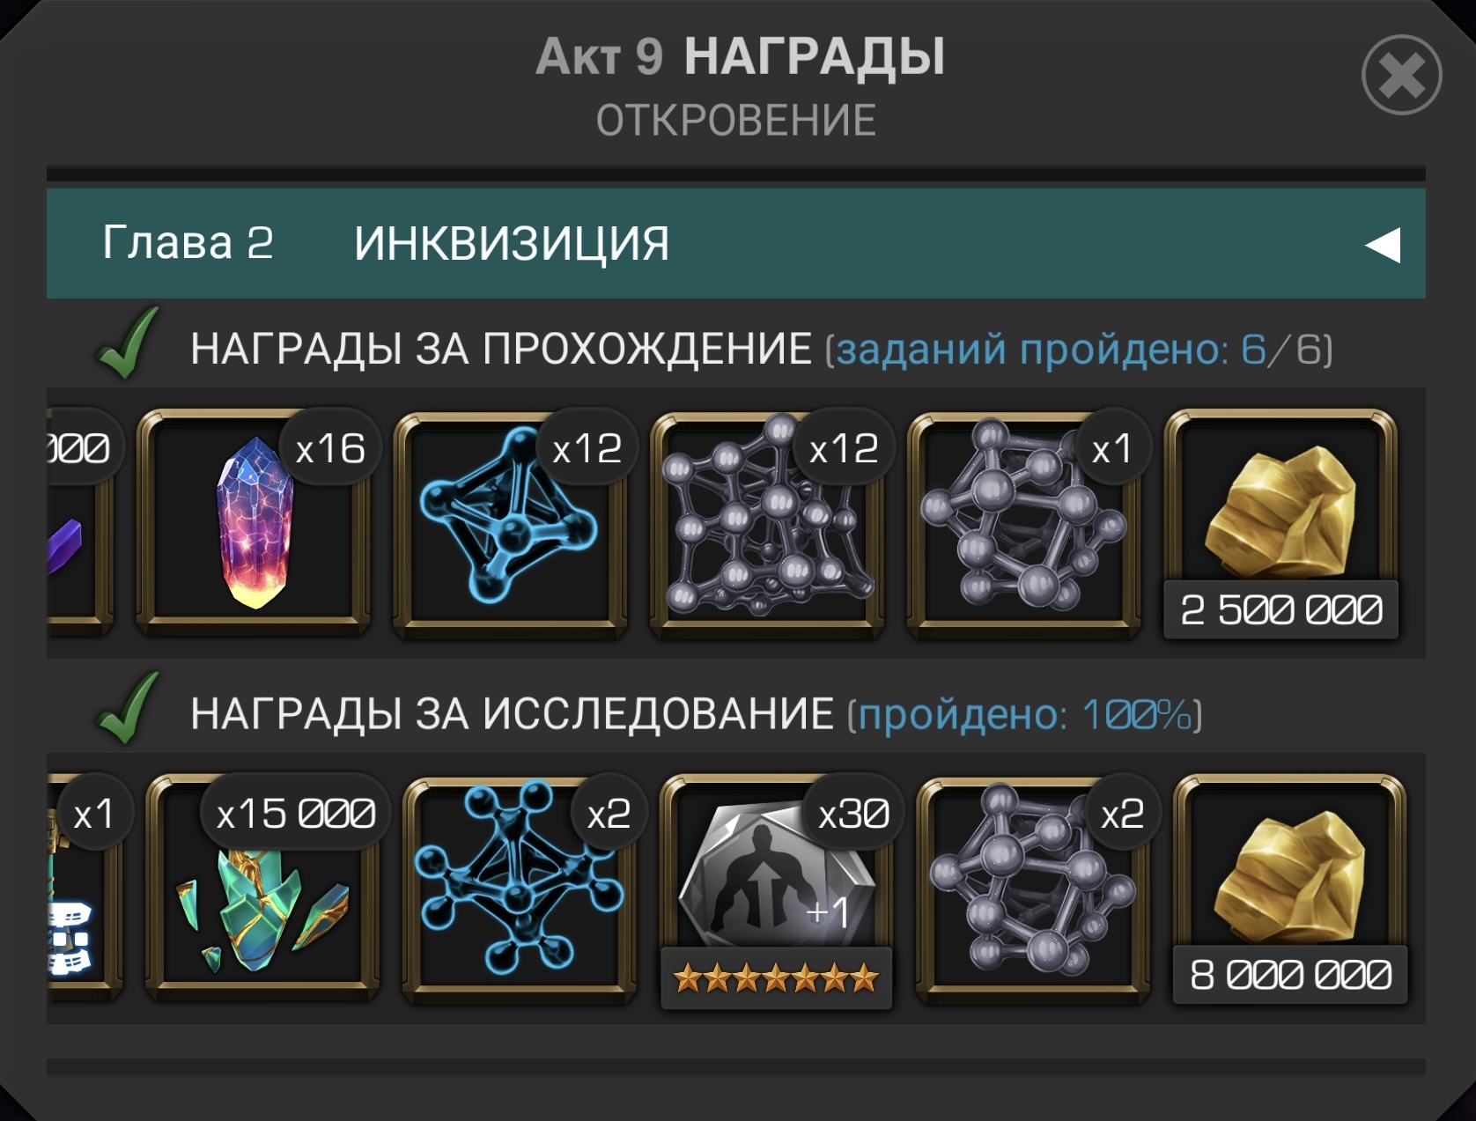
Task: Click the пройдено: 100% progress text
Action: [x=1026, y=714]
